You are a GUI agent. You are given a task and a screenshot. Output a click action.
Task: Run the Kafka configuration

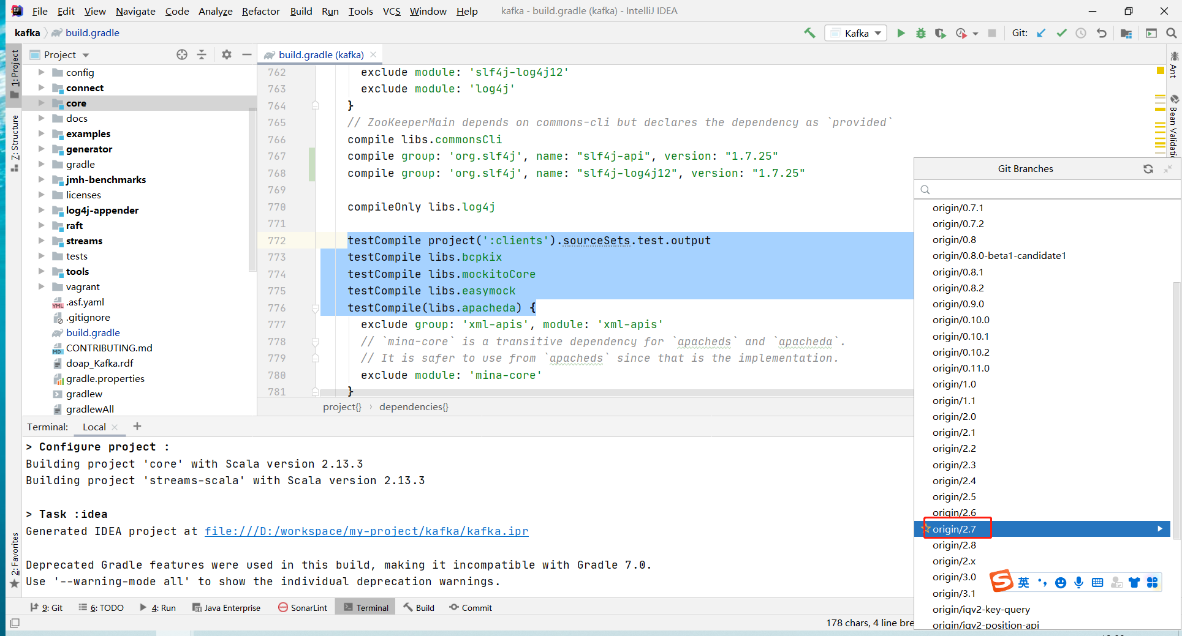tap(901, 33)
